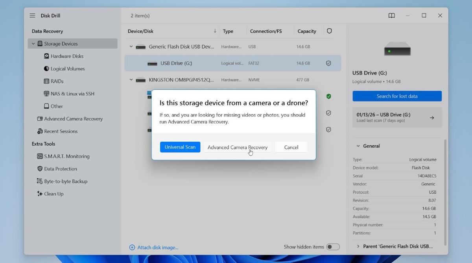Click the properties panel vertical scrollbar
The image size is (472, 263).
click(445, 189)
